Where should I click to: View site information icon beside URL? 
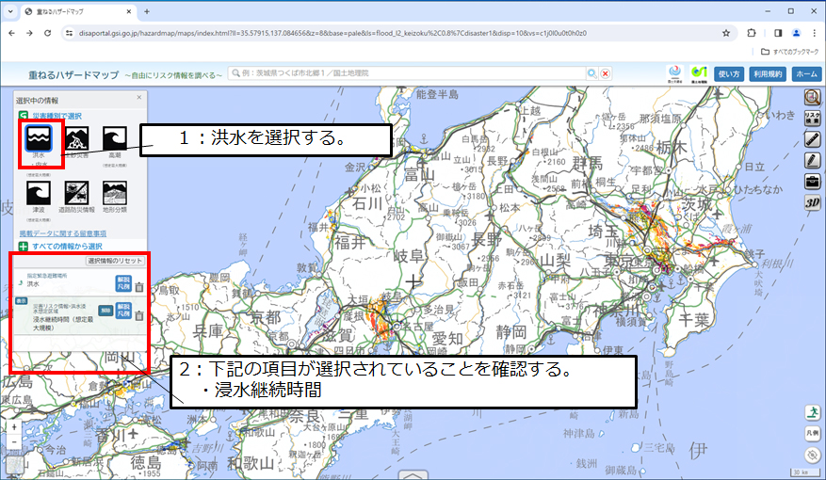coord(69,33)
